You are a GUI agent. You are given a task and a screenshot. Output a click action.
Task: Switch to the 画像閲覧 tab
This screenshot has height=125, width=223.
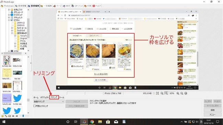point(21,6)
